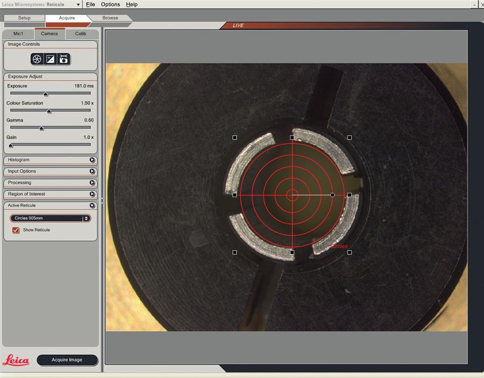
Task: Switch to the Browse tab
Action: coord(110,18)
